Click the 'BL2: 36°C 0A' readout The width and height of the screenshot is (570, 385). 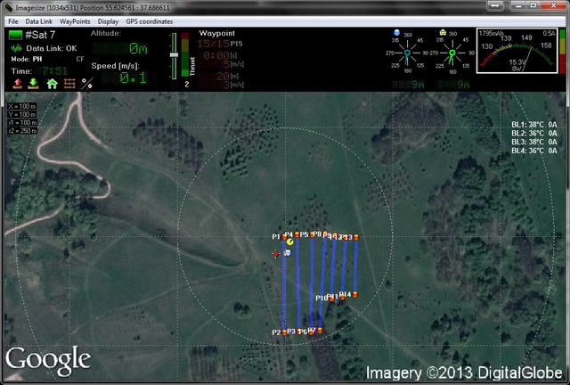(534, 133)
